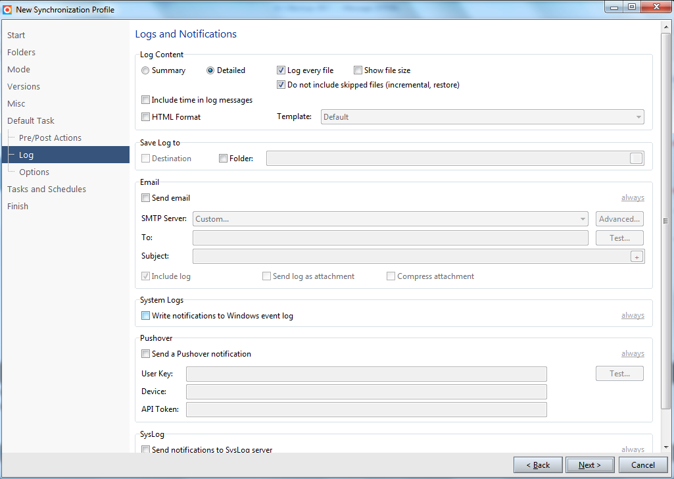Navigate to the Misc page
This screenshot has height=479, width=674.
[16, 103]
